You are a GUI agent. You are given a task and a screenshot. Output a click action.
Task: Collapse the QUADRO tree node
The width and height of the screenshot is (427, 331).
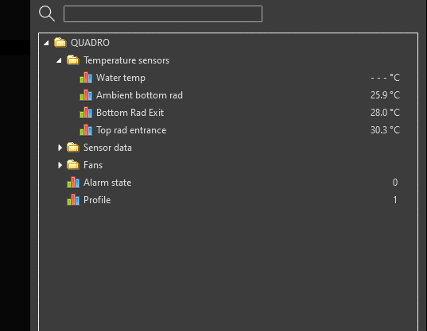(46, 43)
